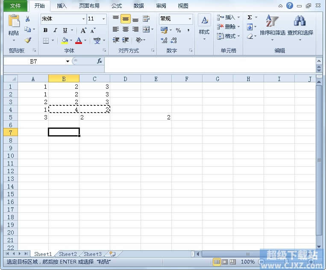Screen dimensions: 326x270
Task: Increase font size with large A
Action: [83, 31]
